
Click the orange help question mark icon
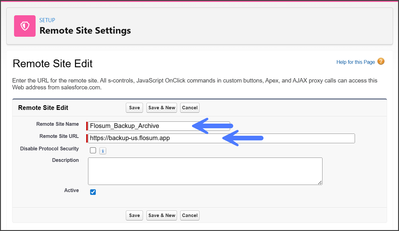coord(381,61)
